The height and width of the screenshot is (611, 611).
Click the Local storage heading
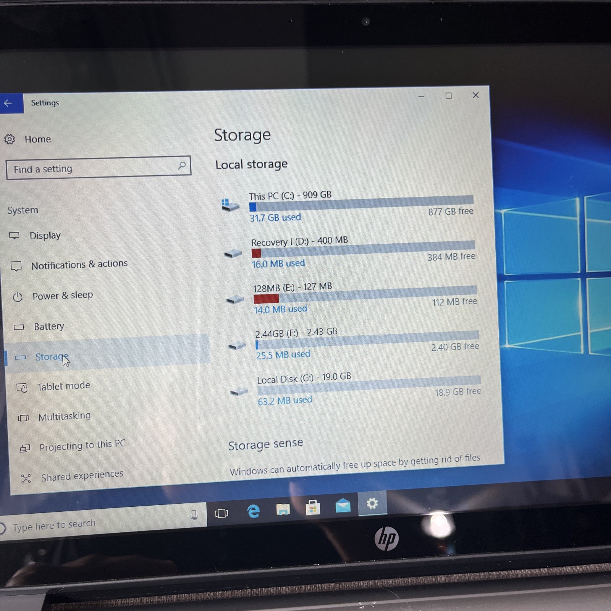[251, 165]
